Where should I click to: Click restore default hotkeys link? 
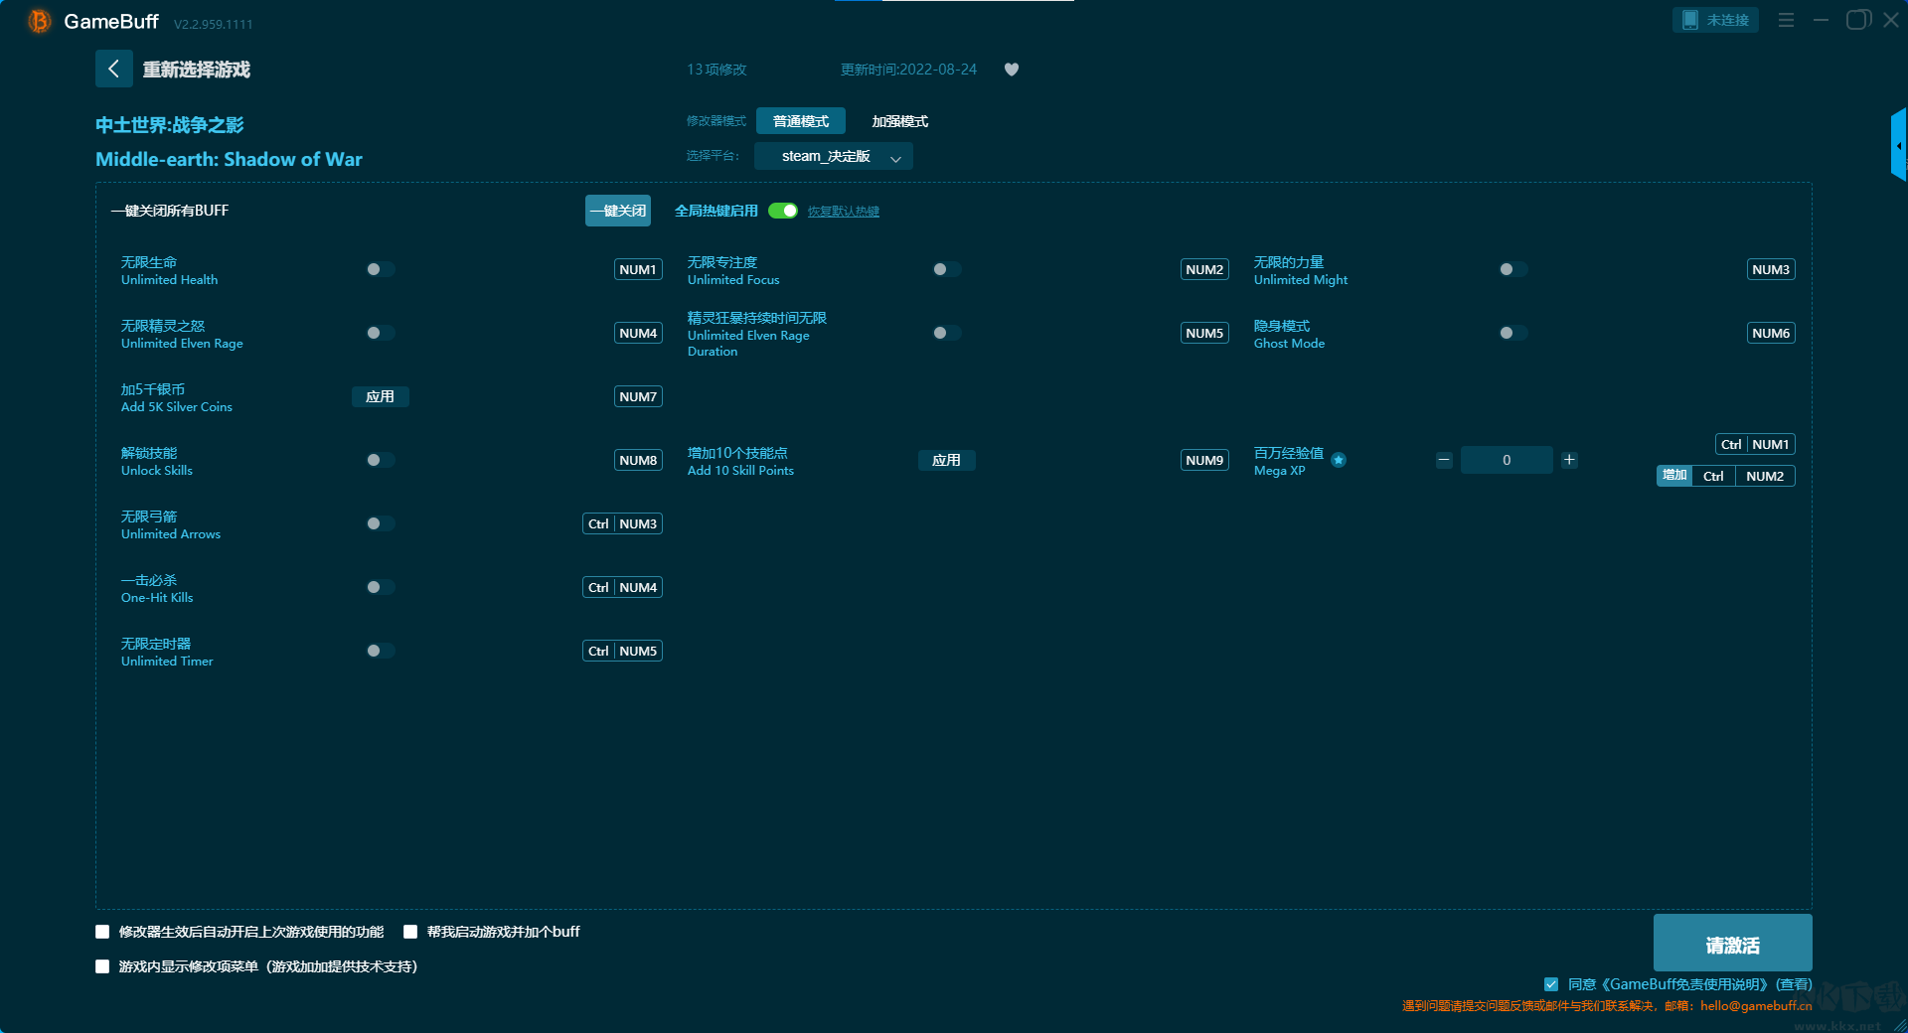[x=843, y=212]
